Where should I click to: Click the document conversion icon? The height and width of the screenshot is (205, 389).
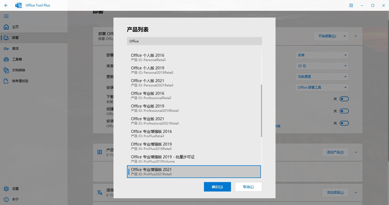click(6, 70)
